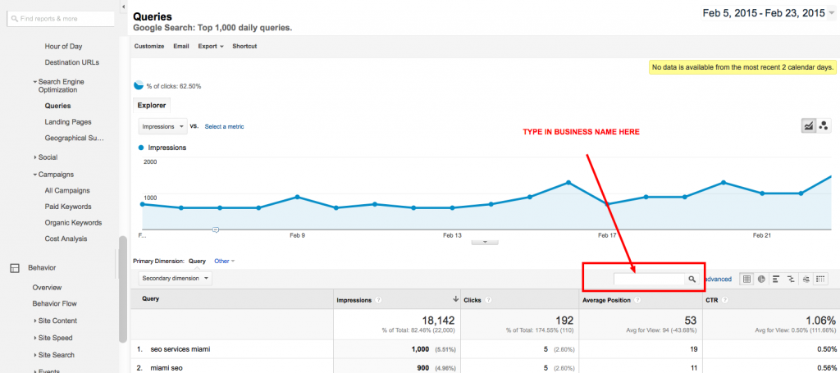Screen dimensions: 840x373
Task: Open the date range picker dropdown
Action: [x=831, y=14]
